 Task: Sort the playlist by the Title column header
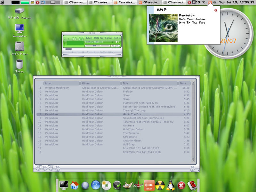(x=149, y=83)
